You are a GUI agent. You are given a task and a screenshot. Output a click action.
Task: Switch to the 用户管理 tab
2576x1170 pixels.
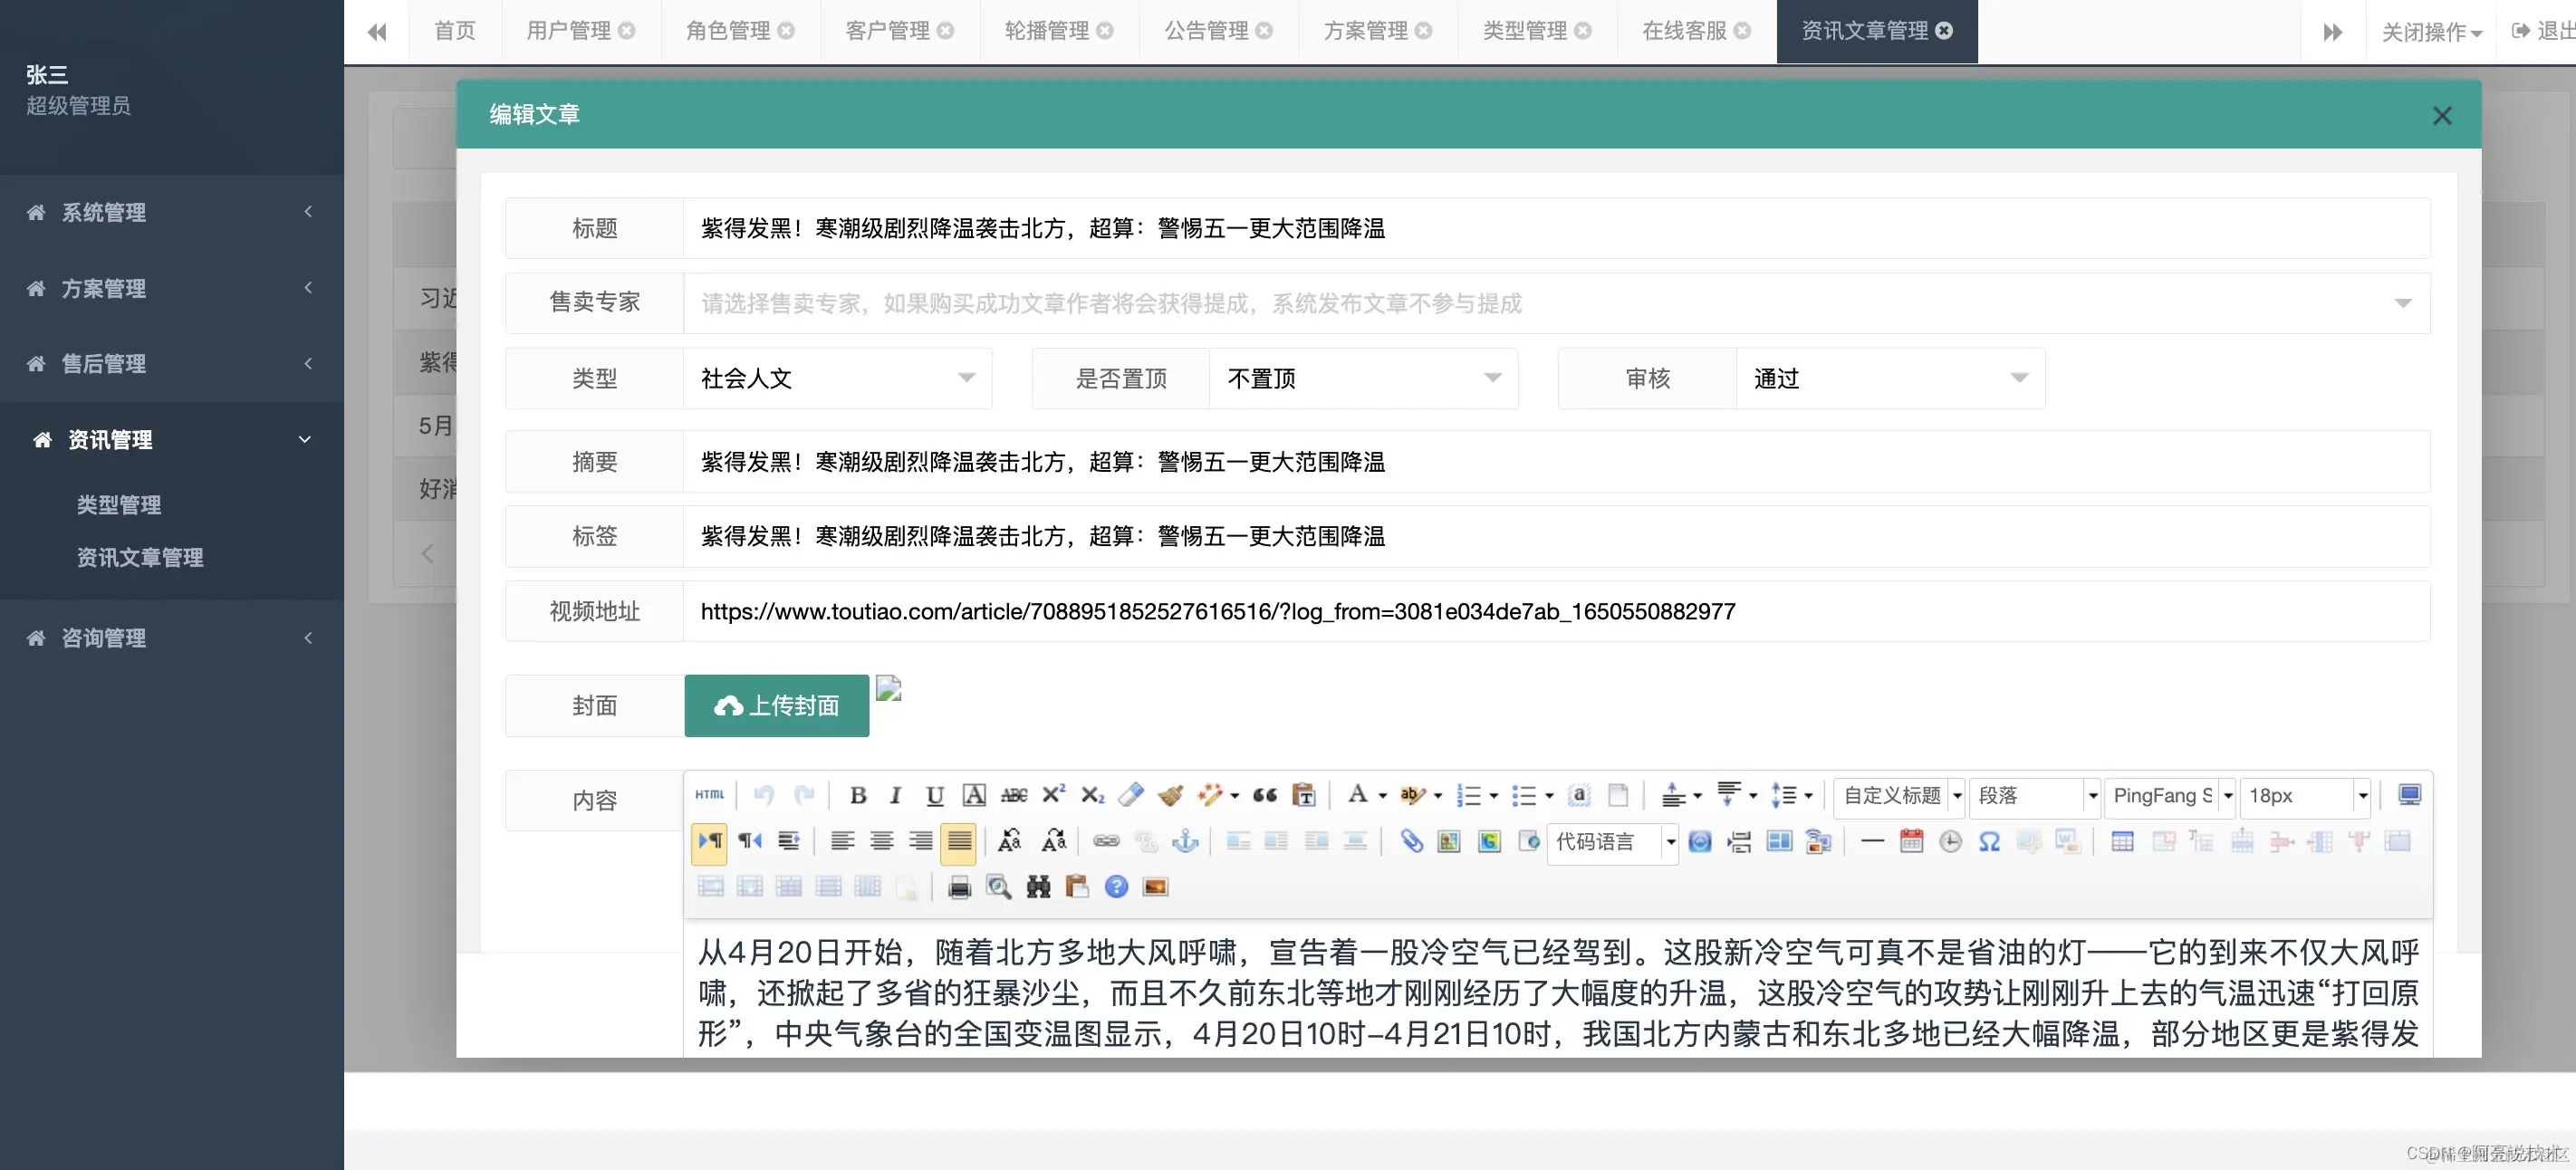(568, 31)
